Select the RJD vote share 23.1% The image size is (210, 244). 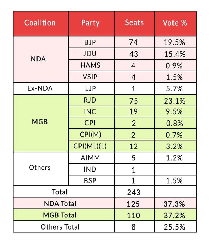click(175, 101)
